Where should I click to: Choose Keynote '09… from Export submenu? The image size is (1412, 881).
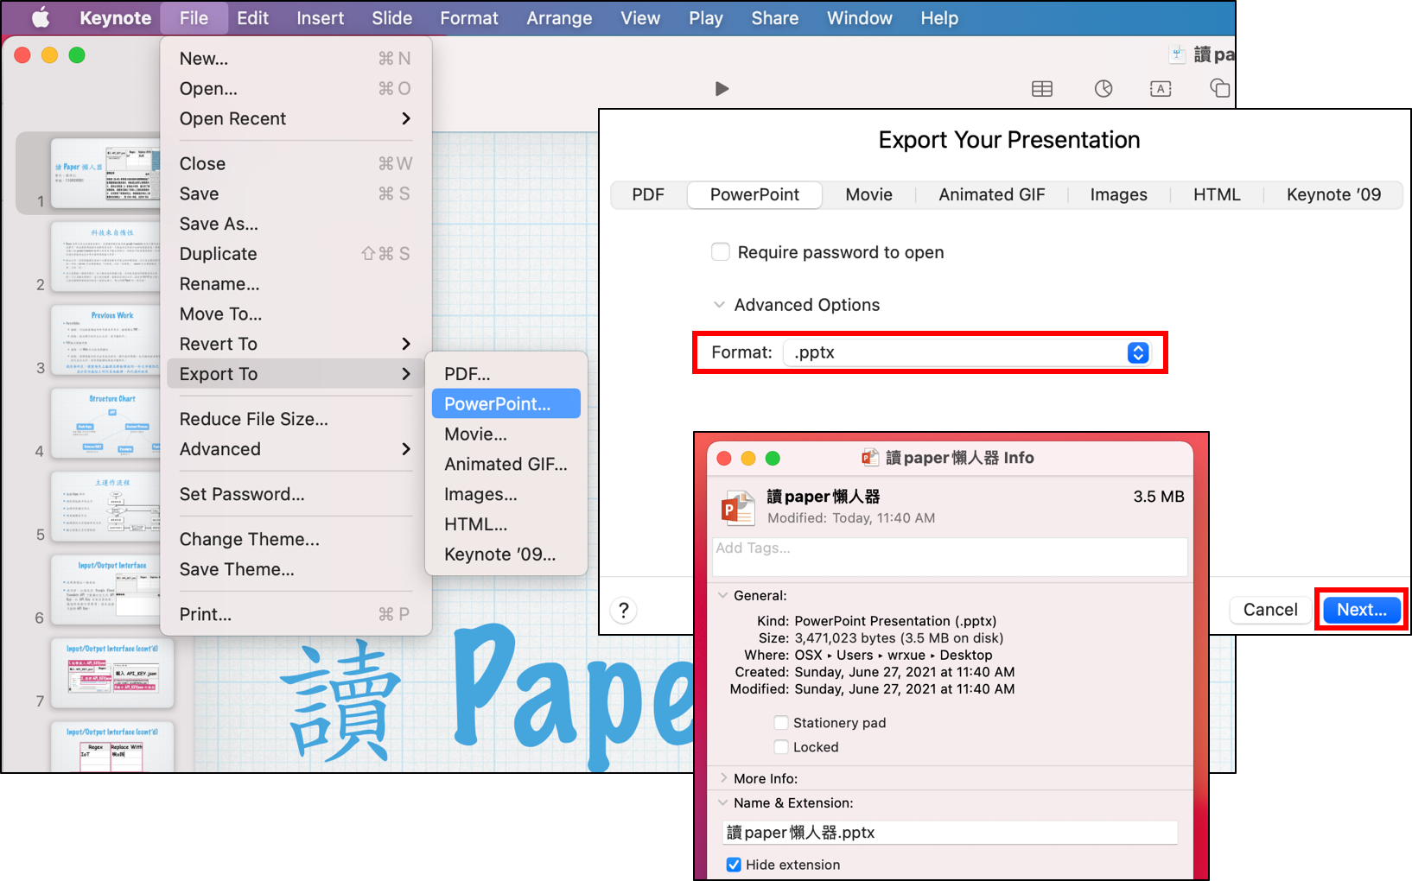pos(506,555)
